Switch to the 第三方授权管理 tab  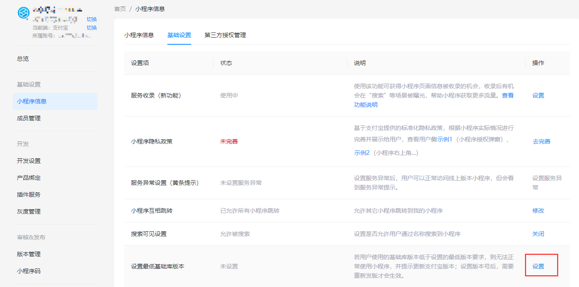[225, 35]
